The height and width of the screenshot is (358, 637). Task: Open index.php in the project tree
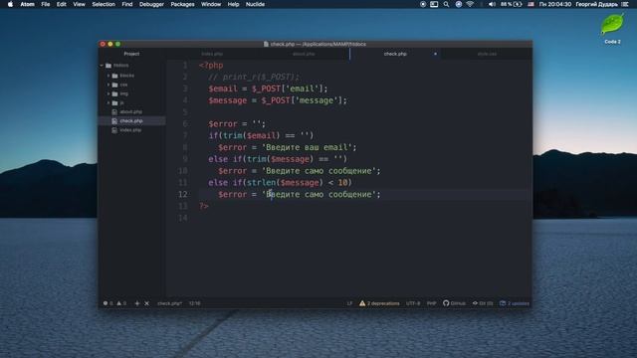pyautogui.click(x=130, y=130)
